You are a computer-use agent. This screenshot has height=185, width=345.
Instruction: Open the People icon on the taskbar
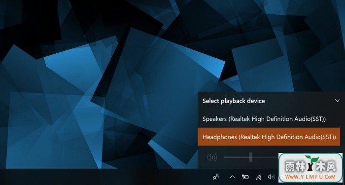click(x=216, y=177)
